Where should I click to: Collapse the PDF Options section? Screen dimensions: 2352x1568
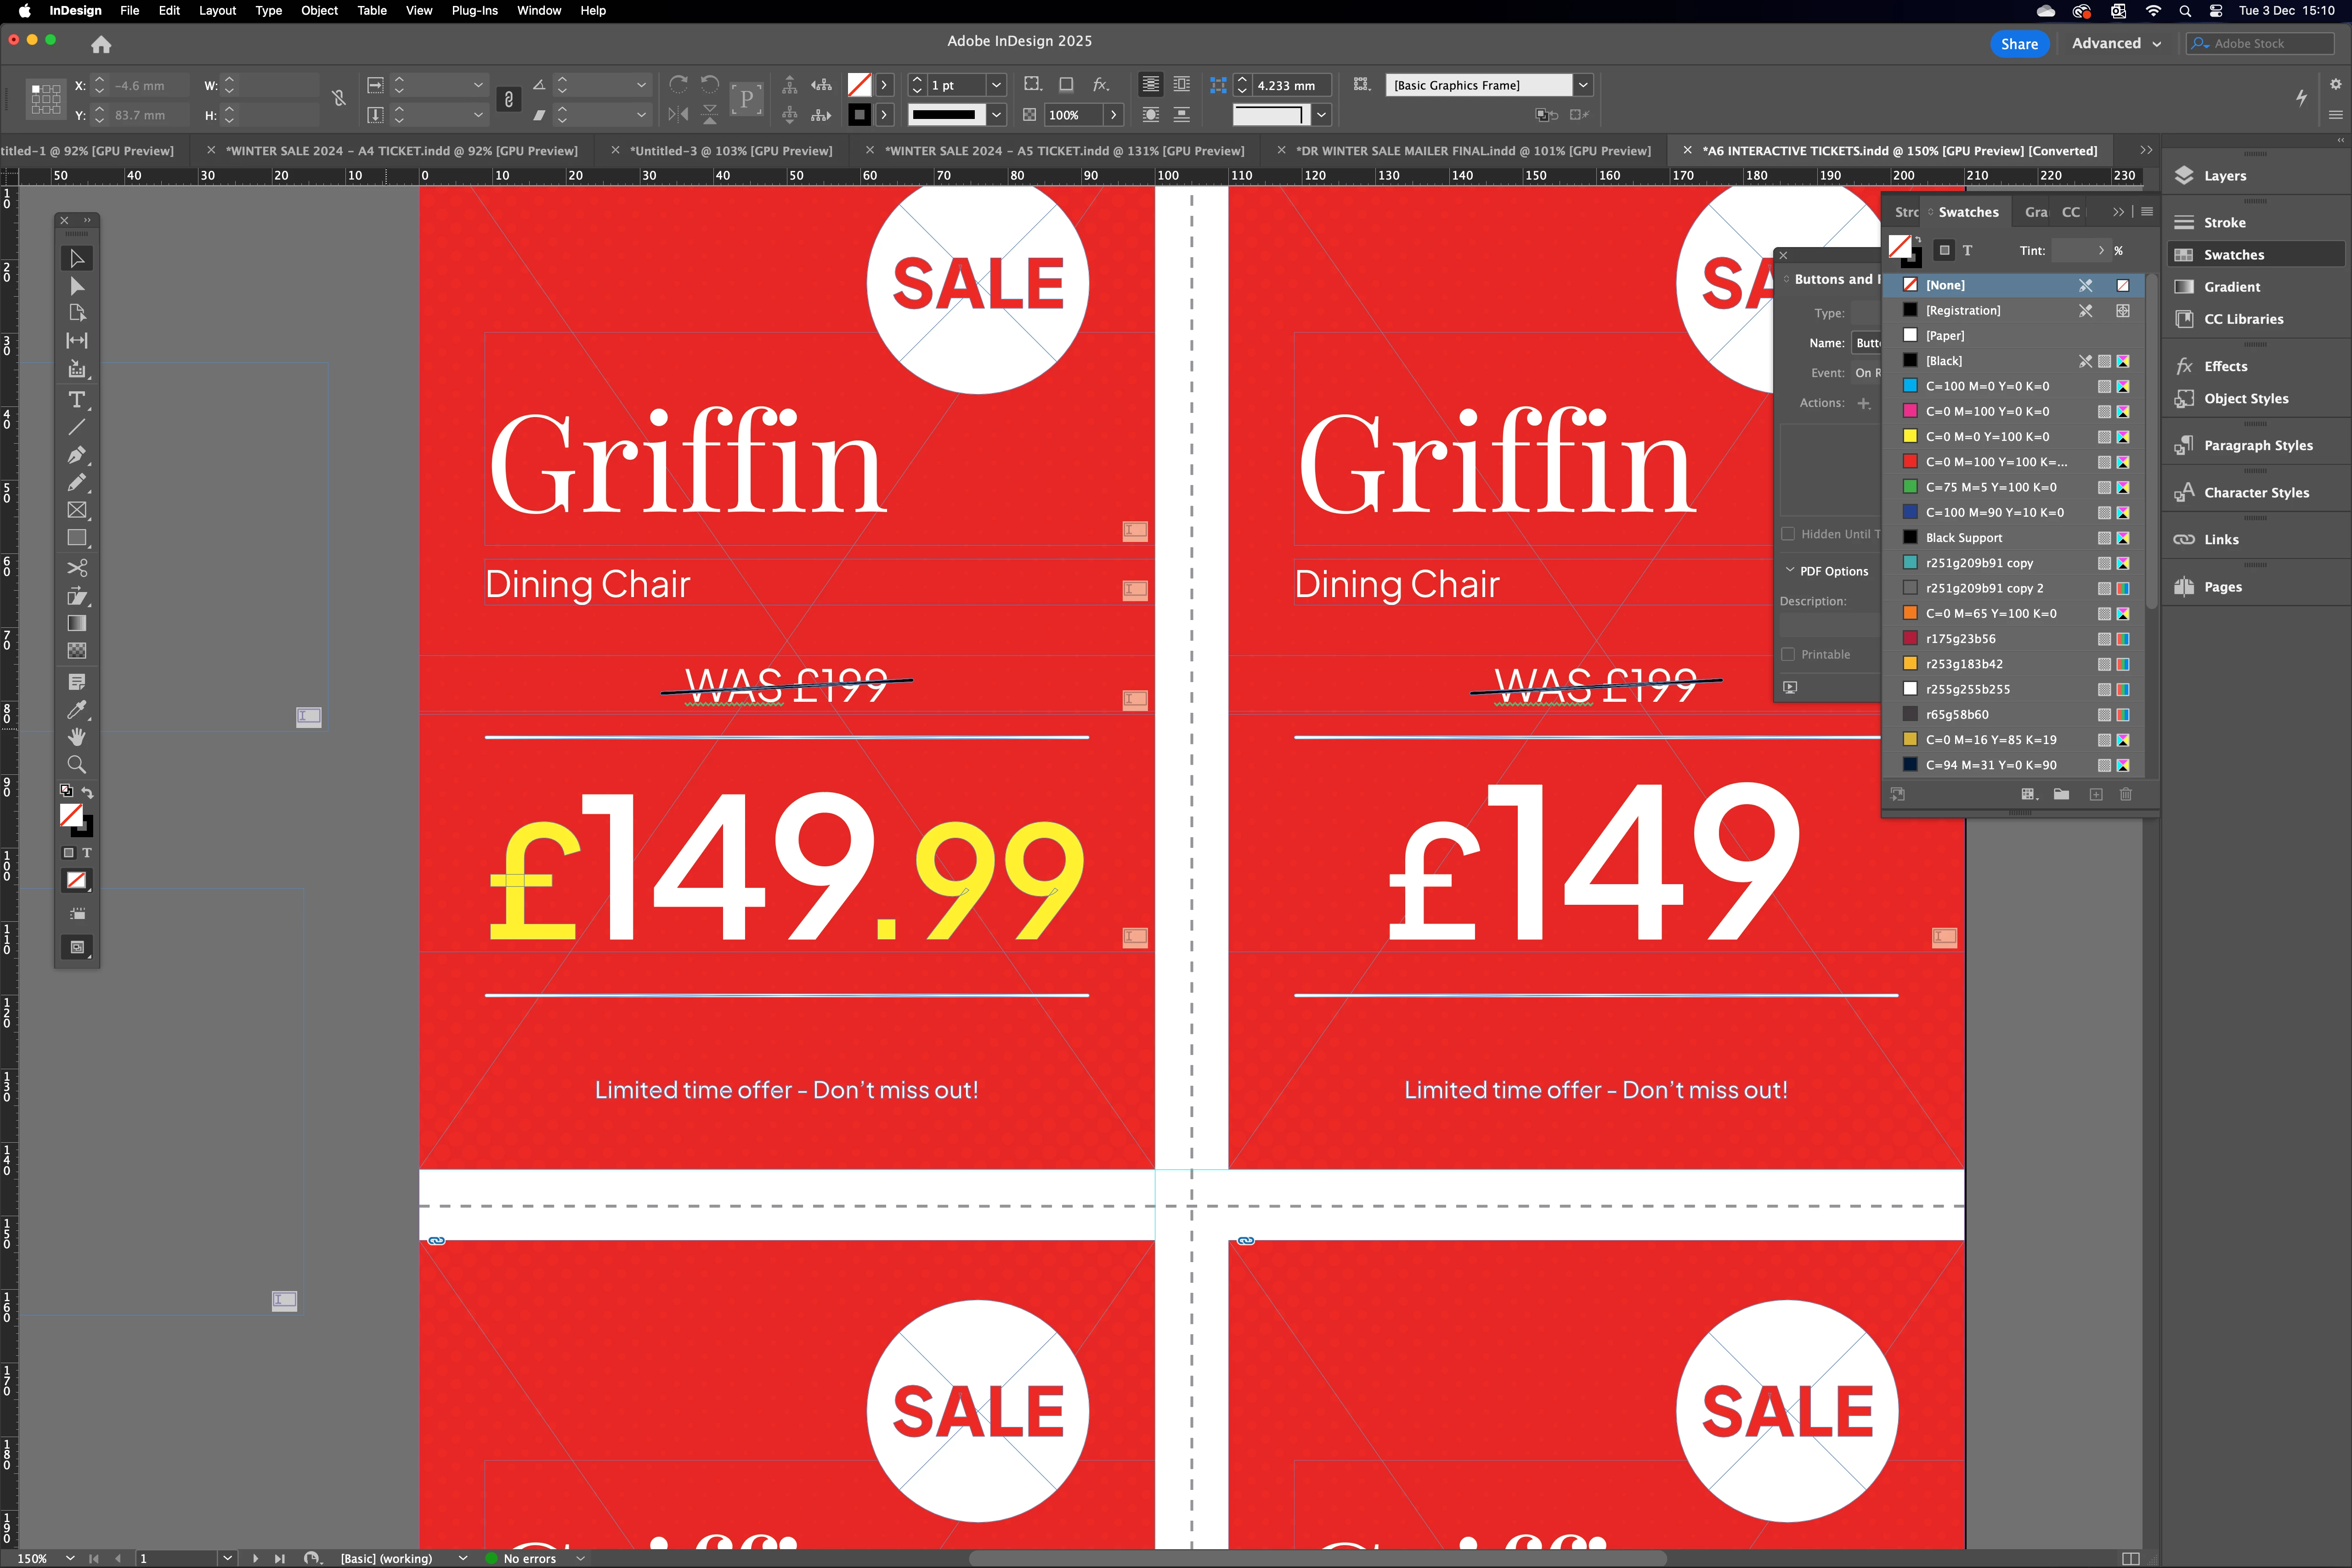tap(1790, 570)
